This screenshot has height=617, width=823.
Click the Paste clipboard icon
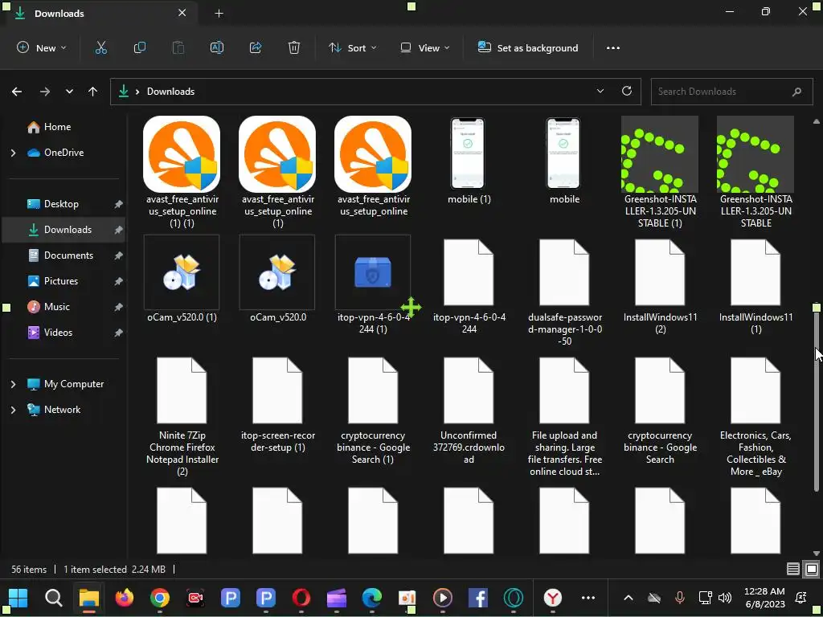point(178,47)
